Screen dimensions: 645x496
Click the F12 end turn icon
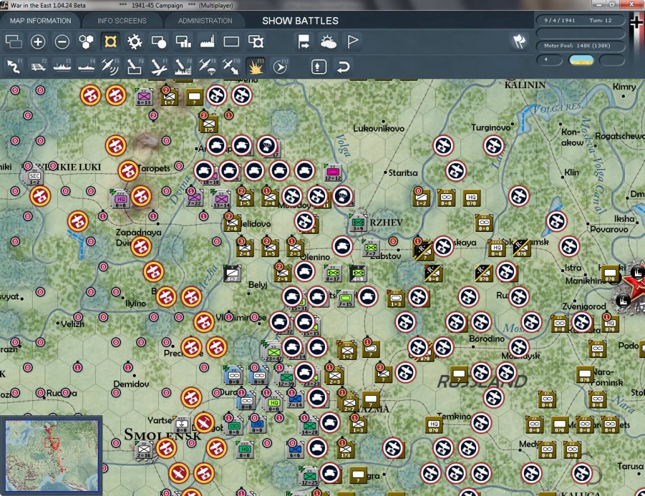[x=280, y=66]
